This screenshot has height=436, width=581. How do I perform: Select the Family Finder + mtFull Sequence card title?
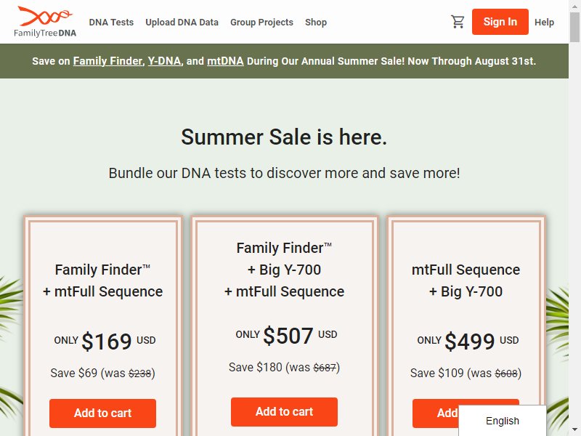click(x=102, y=280)
